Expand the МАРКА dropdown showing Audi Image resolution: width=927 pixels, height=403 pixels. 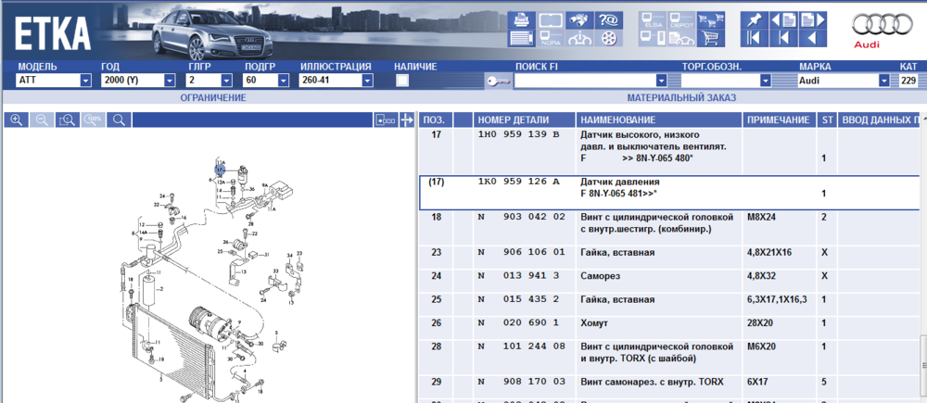[883, 82]
